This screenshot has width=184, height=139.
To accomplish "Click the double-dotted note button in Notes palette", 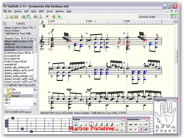I will pos(122,129).
